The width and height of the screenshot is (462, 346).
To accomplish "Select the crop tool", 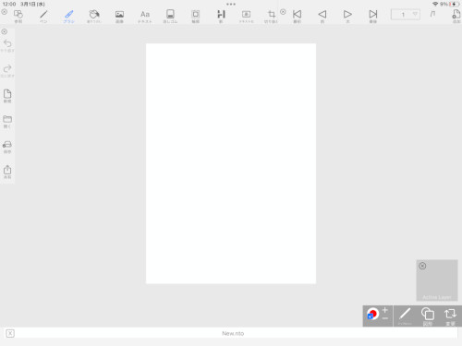I will (272, 16).
